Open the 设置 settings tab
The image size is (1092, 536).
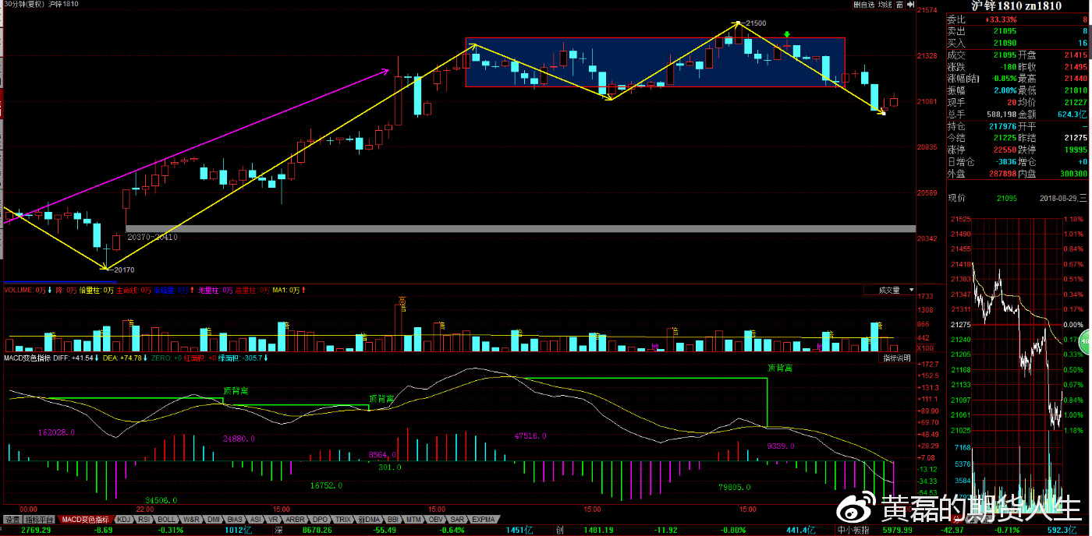pos(11,519)
